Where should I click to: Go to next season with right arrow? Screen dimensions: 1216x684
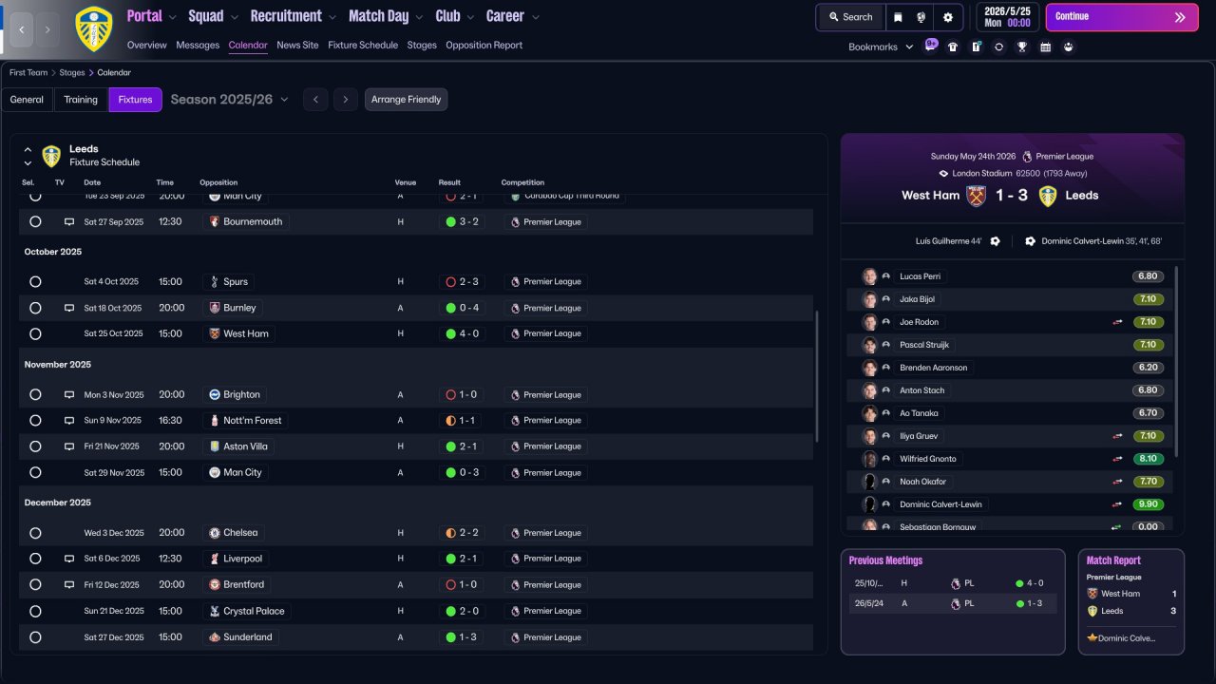(x=346, y=100)
